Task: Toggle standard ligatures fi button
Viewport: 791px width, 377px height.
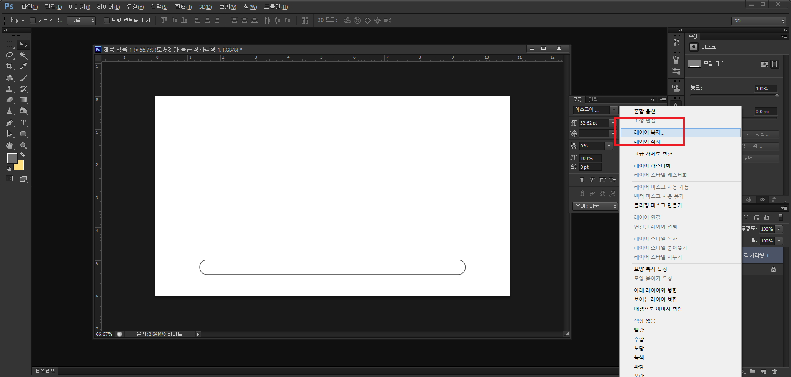Action: (582, 194)
